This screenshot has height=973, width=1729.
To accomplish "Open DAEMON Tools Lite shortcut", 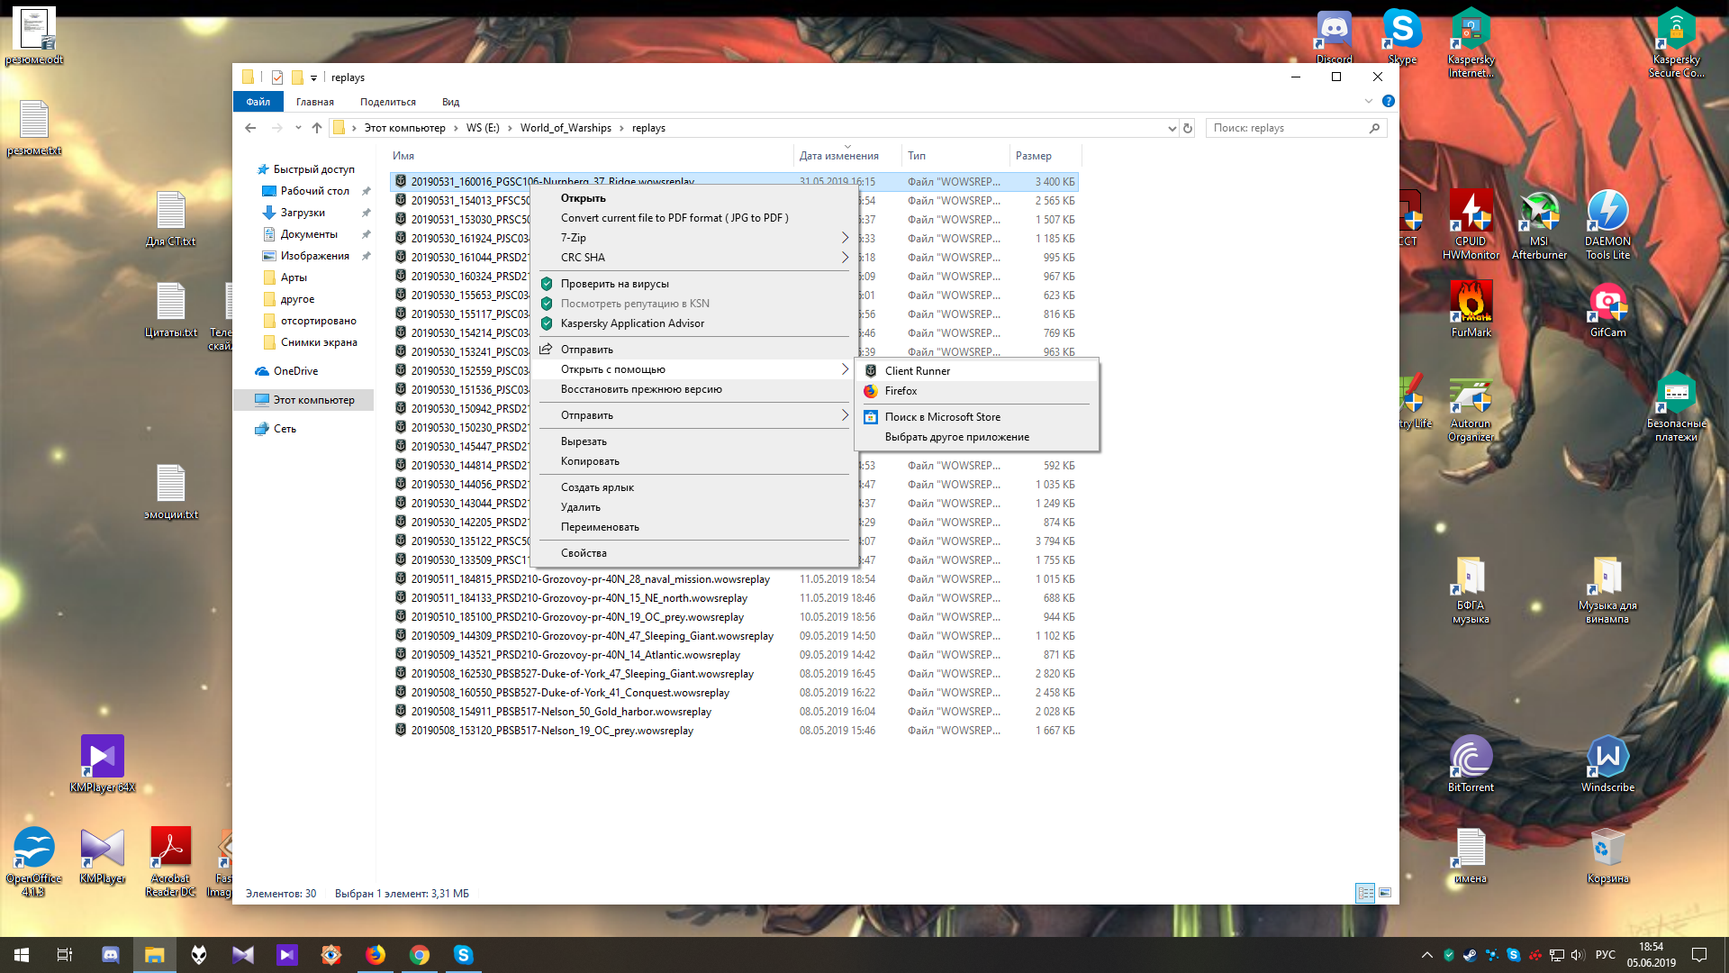I will point(1607,224).
